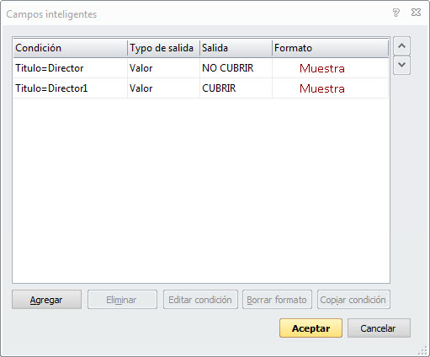Click the Condición column header
Image resolution: width=430 pixels, height=357 pixels.
pyautogui.click(x=70, y=48)
